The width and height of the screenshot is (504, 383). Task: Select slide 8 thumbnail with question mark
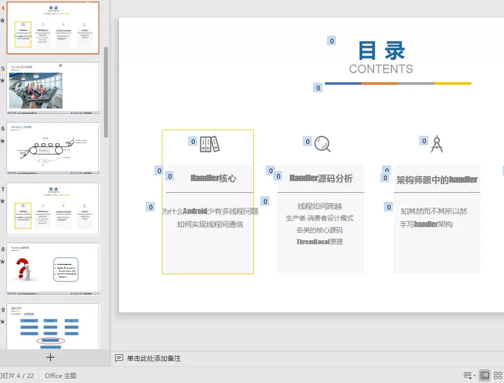[53, 269]
